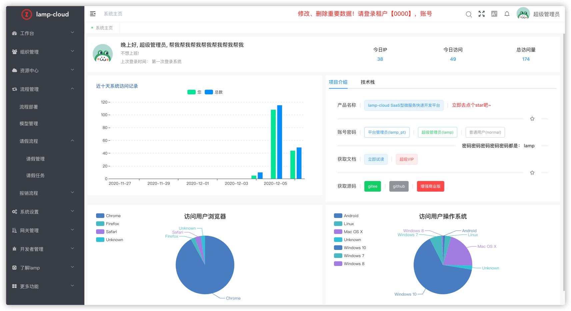Enter fullscreen using the expand icon
Screen dimensions: 571x311
(x=481, y=14)
